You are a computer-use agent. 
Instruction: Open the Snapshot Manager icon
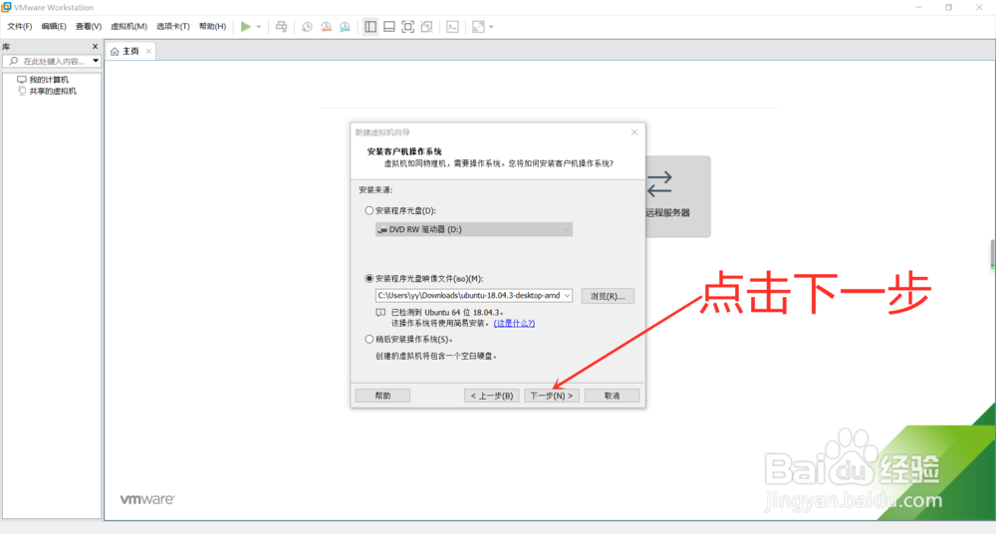pyautogui.click(x=345, y=27)
